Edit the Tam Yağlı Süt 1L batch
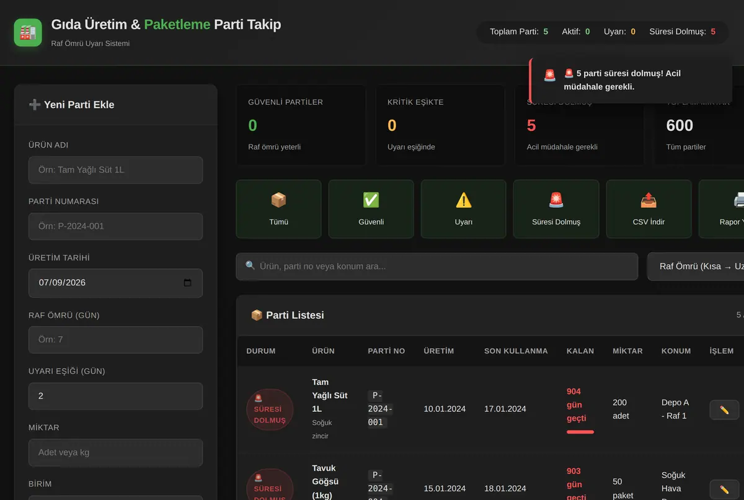The image size is (744, 500). pos(724,410)
